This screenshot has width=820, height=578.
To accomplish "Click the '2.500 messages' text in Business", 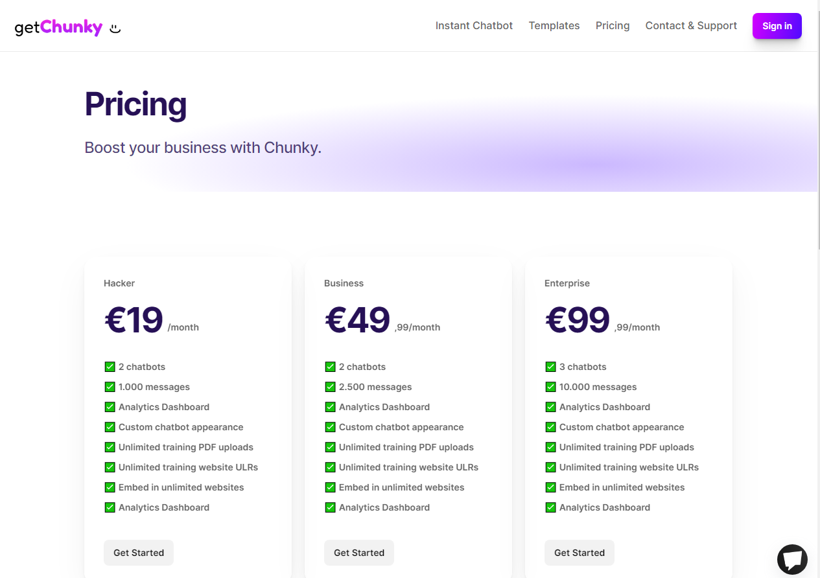I will pos(375,387).
